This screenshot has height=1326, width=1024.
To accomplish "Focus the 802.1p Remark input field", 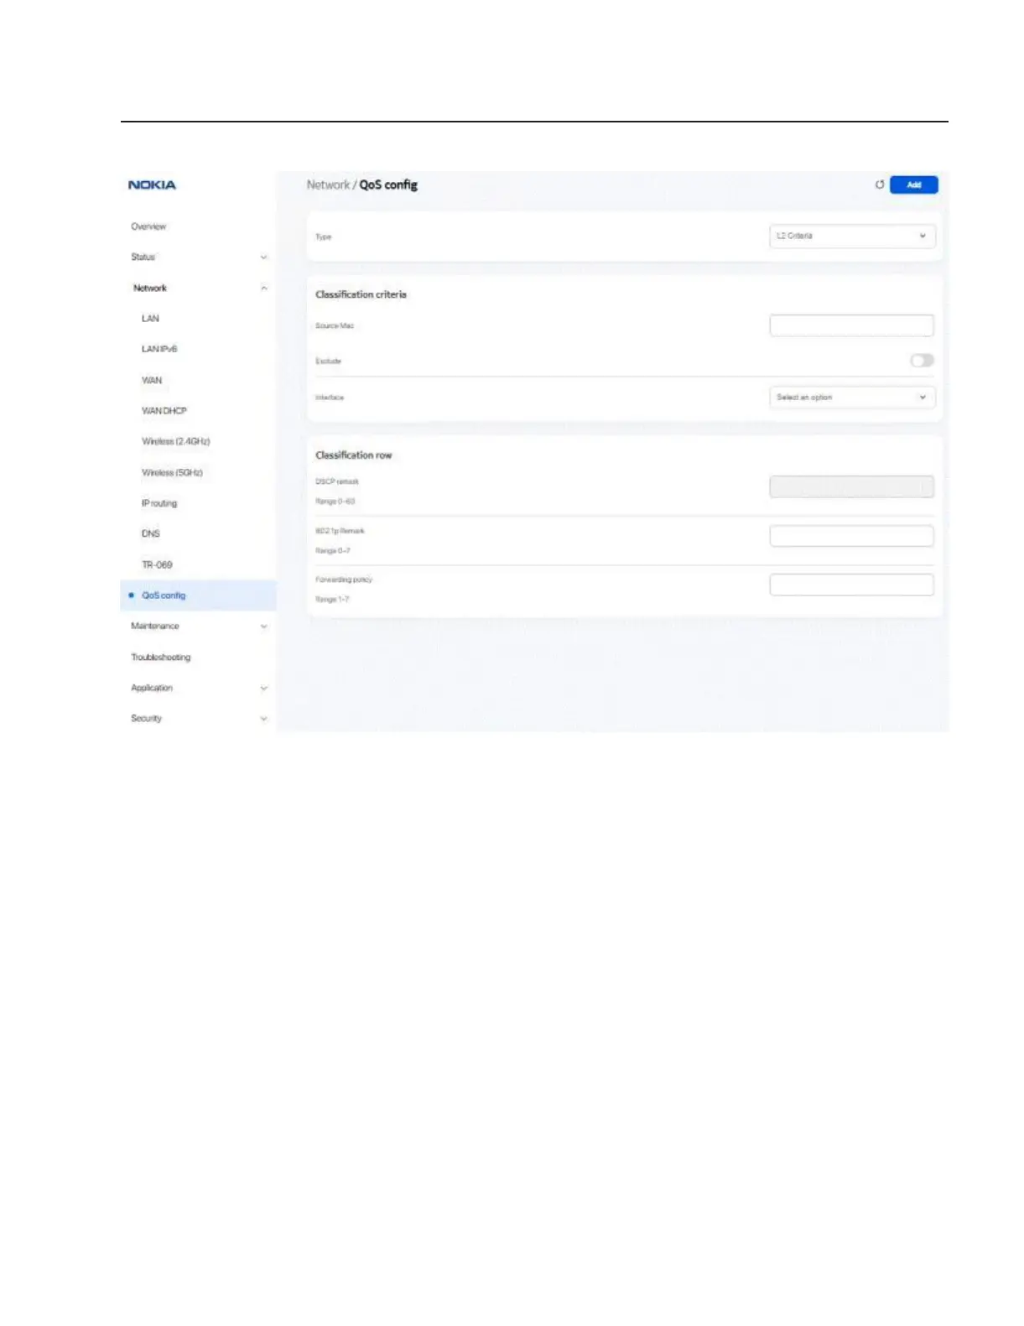I will pos(851,536).
